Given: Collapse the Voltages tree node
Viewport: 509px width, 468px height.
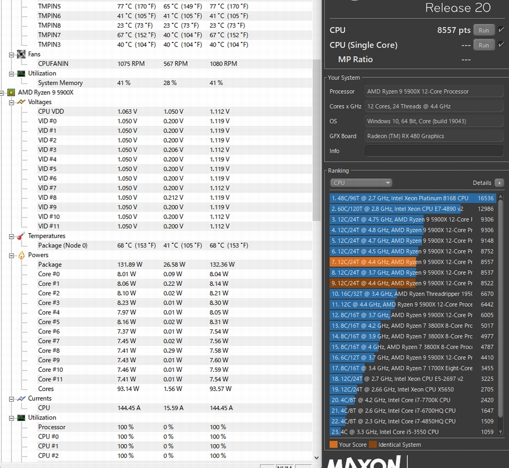Looking at the screenshot, I should click(11, 102).
